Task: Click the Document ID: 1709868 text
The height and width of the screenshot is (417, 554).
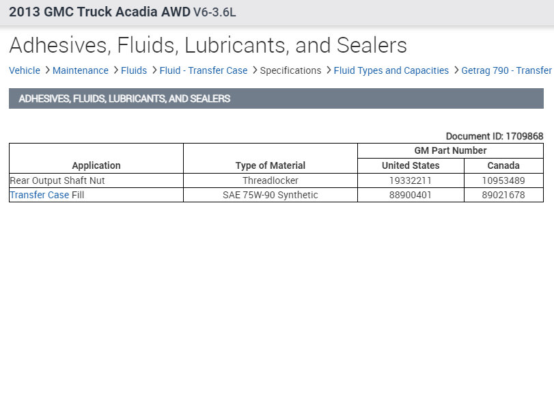Action: (x=495, y=136)
